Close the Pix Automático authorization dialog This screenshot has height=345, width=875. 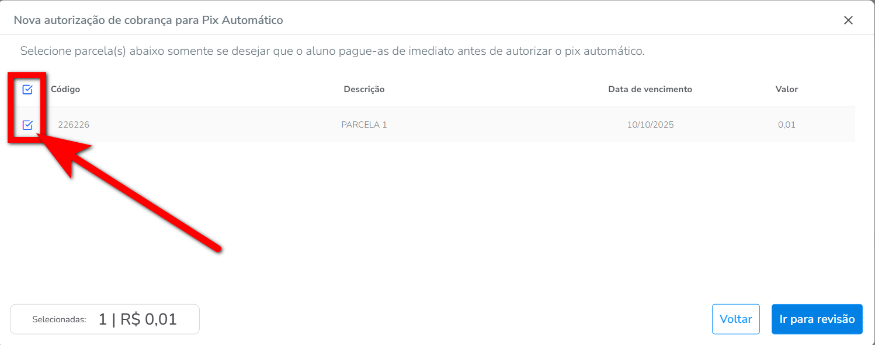pos(848,20)
